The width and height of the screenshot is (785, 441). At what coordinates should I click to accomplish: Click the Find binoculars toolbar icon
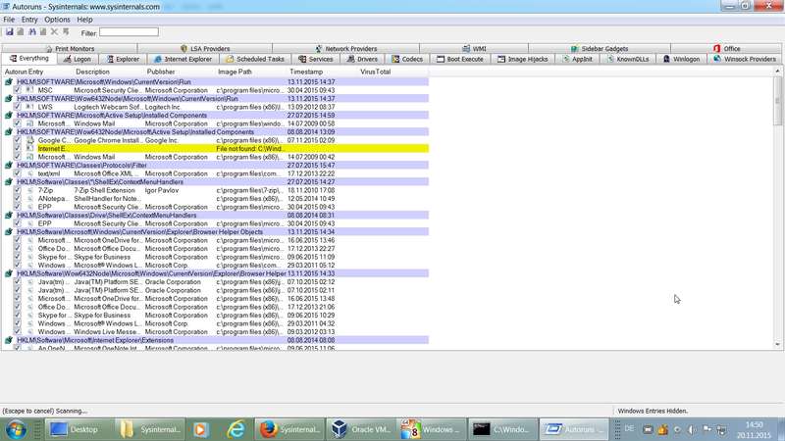[x=30, y=32]
